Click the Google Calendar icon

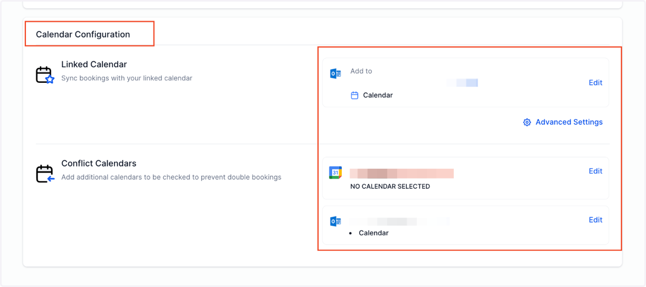tap(335, 173)
